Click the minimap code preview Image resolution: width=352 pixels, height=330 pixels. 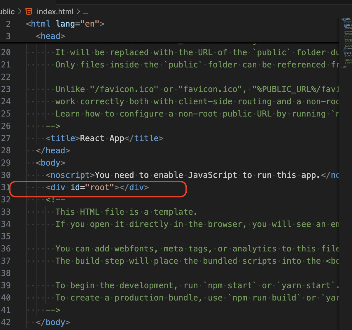tap(346, 43)
